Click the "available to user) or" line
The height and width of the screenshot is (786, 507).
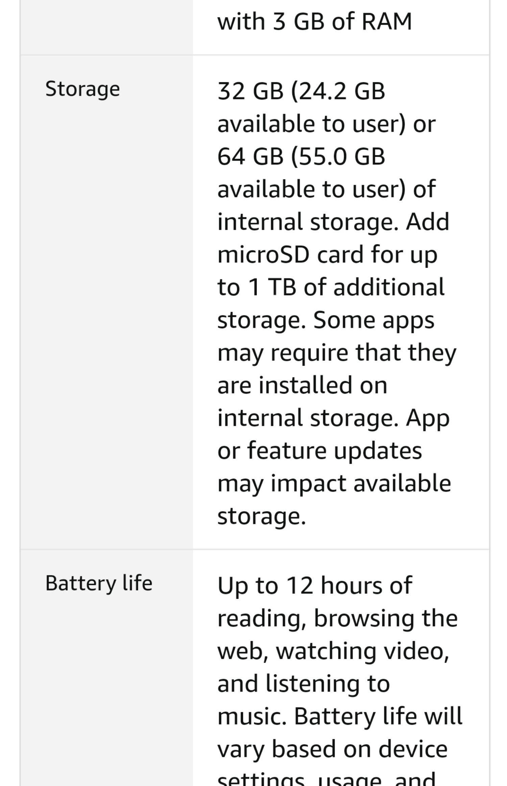[326, 124]
